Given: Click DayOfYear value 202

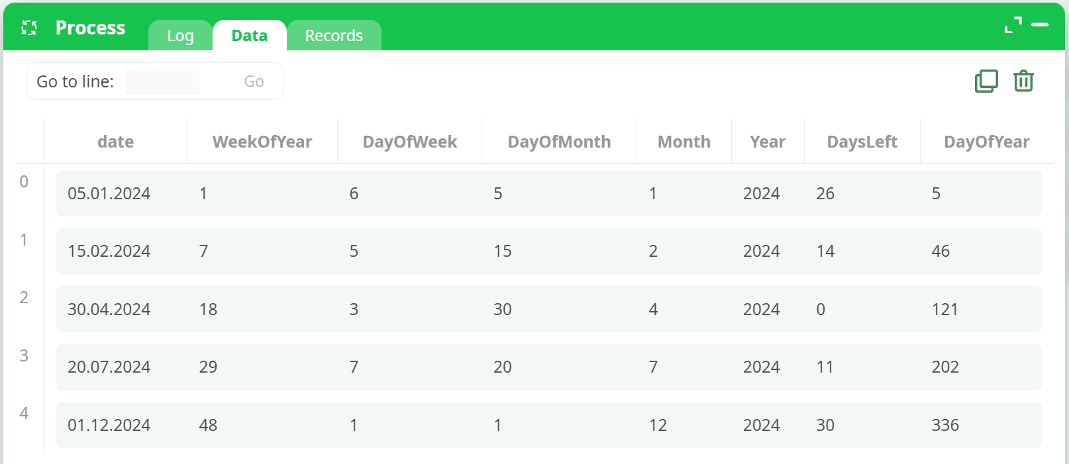Looking at the screenshot, I should [945, 367].
